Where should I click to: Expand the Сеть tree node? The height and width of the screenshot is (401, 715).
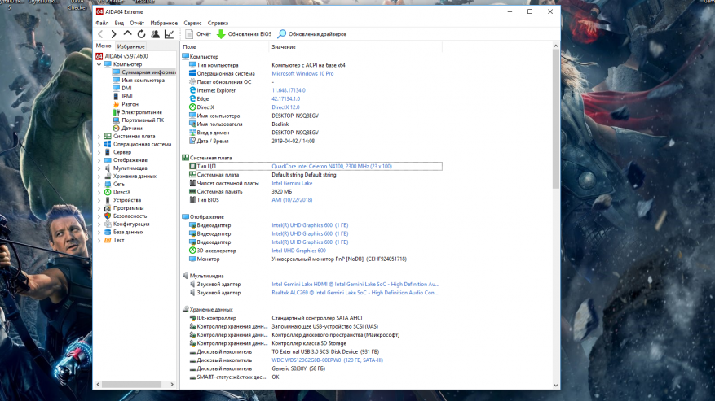99,185
